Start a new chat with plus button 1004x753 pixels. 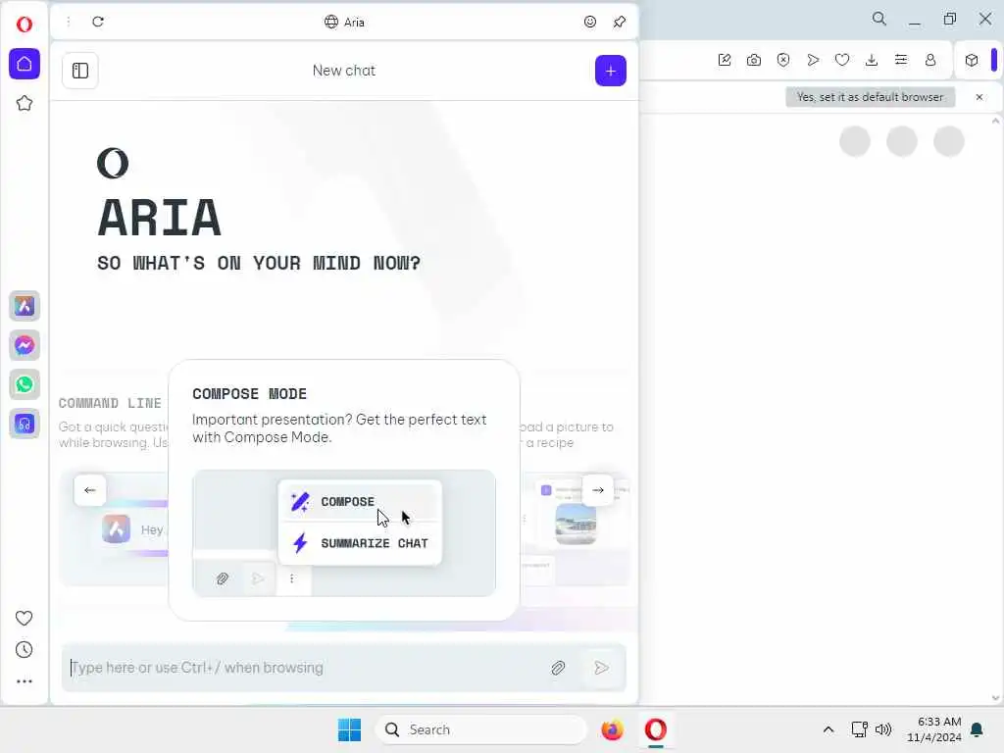610,71
